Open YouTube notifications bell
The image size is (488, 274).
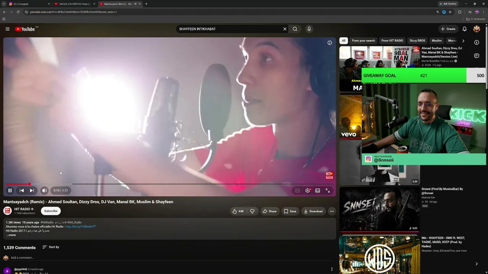click(x=464, y=29)
